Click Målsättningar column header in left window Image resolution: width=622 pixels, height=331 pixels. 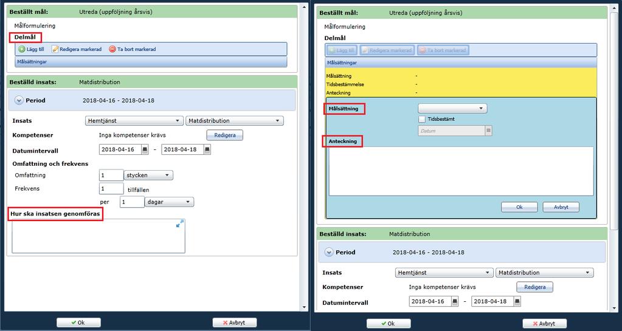tap(151, 62)
